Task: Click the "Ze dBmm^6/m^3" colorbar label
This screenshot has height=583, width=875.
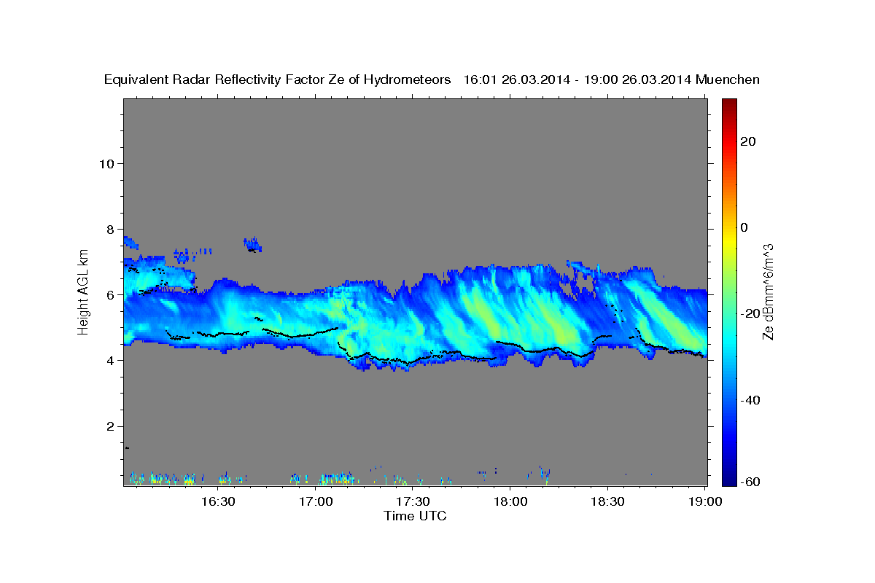Action: 767,291
